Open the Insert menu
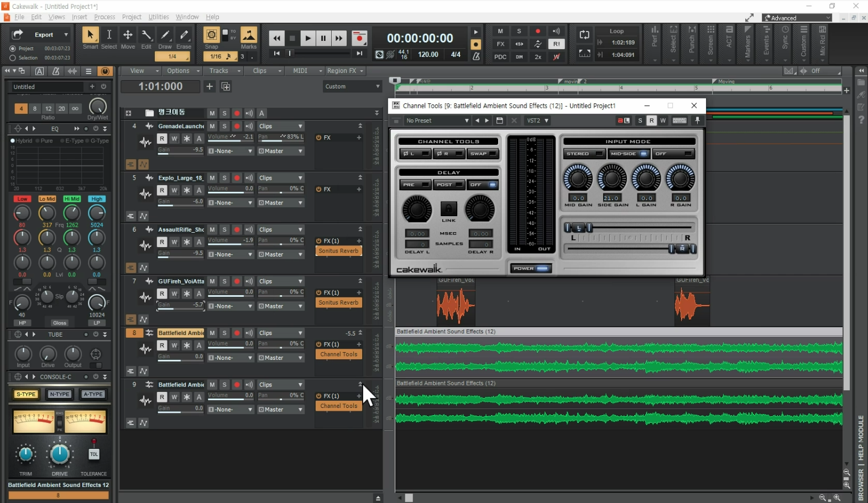The height and width of the screenshot is (503, 868). 80,17
